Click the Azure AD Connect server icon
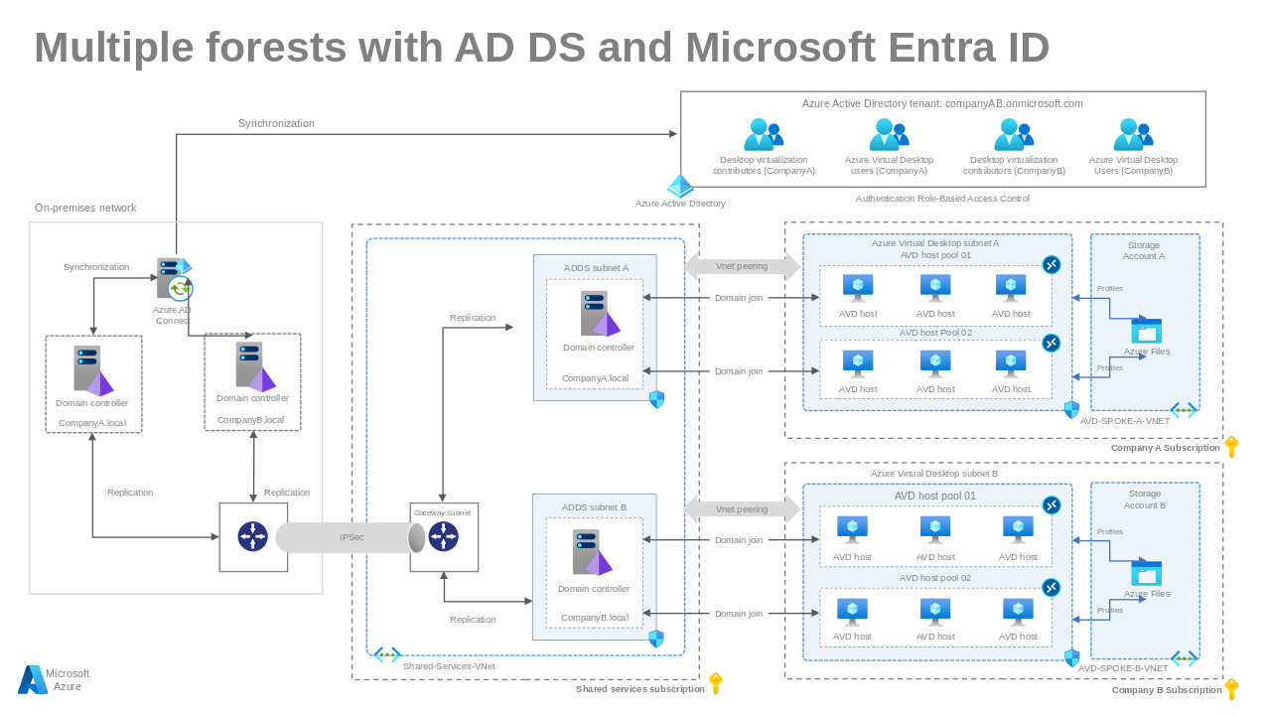This screenshot has width=1271, height=715. pos(175,279)
